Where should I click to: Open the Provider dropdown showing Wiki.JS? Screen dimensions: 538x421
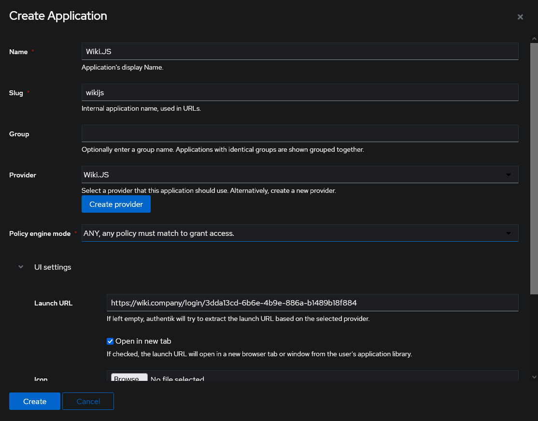299,174
